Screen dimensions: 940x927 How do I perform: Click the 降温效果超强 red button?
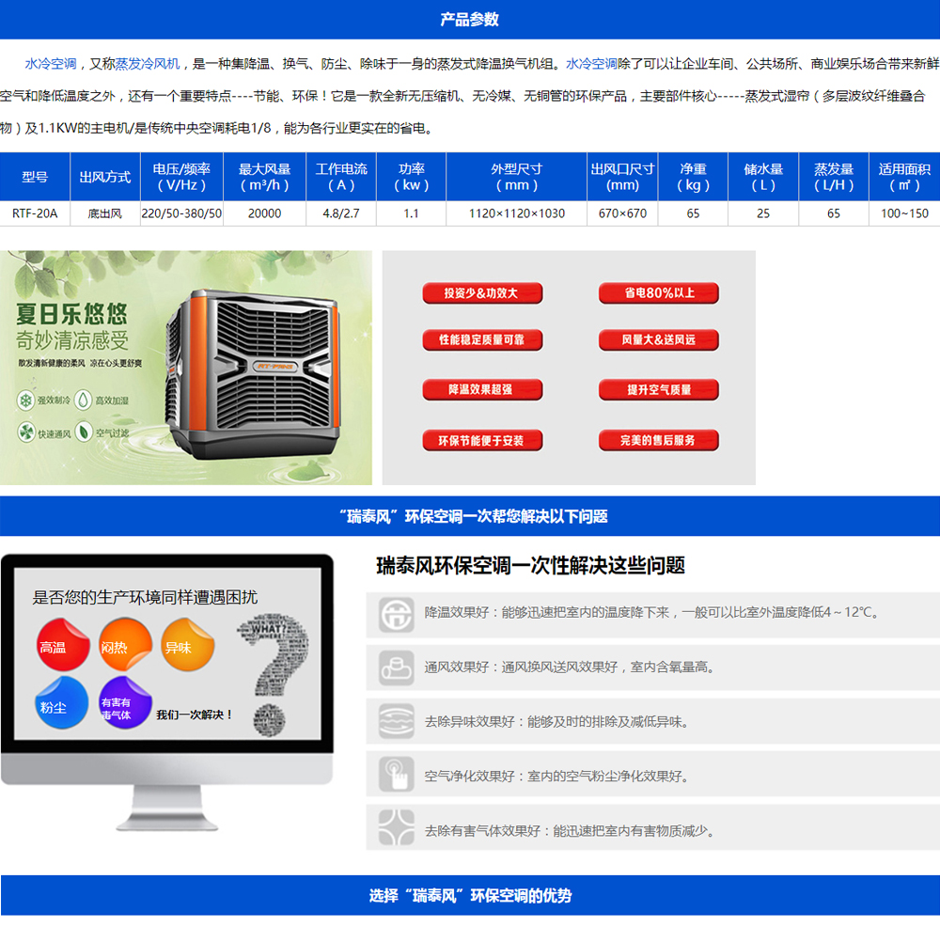point(481,390)
